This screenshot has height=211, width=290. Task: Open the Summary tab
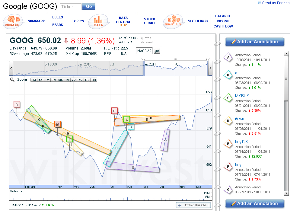click(x=36, y=21)
